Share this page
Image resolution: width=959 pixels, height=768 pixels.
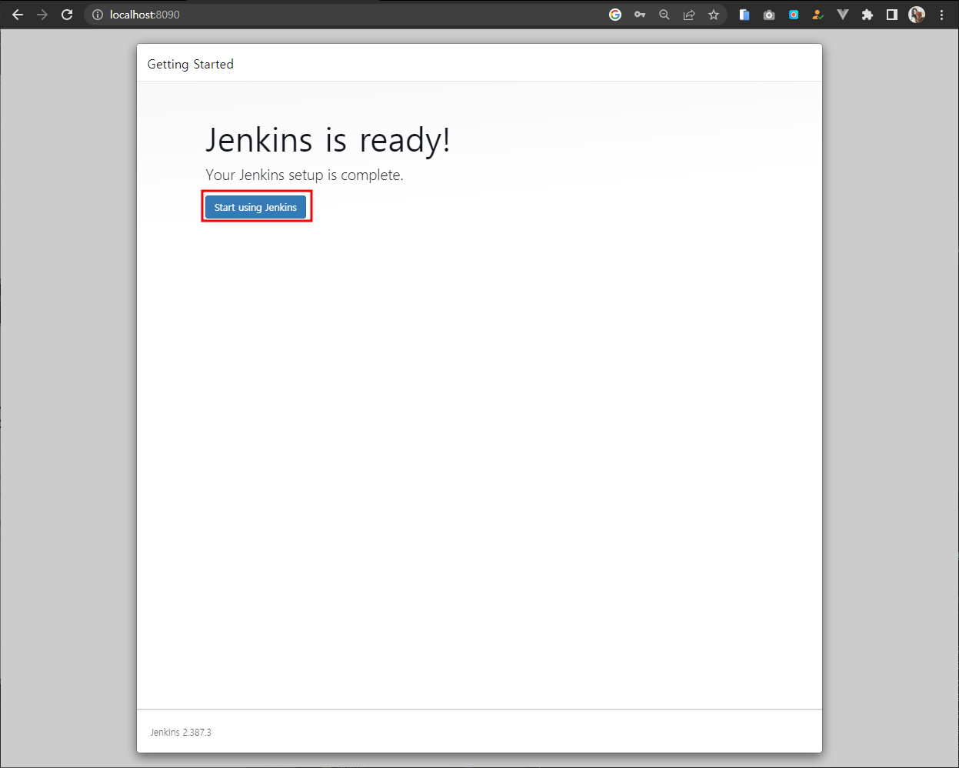(x=689, y=15)
